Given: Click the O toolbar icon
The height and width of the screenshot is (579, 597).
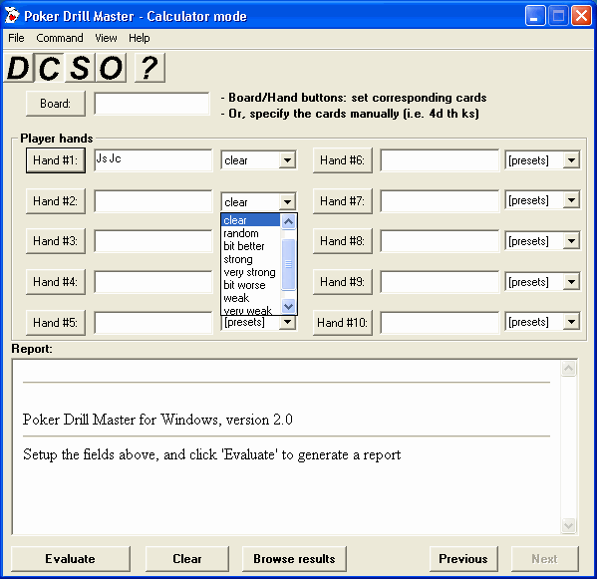Looking at the screenshot, I should (x=111, y=68).
